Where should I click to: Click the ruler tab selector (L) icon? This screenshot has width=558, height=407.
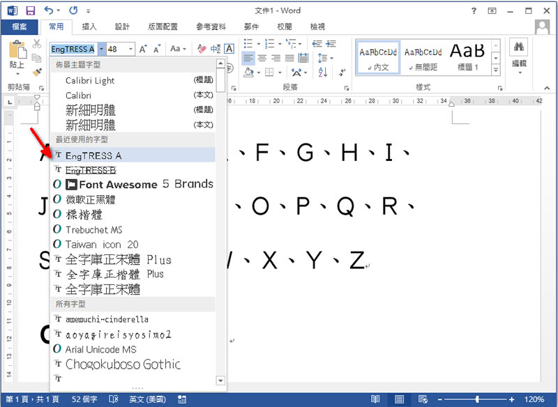(x=10, y=102)
